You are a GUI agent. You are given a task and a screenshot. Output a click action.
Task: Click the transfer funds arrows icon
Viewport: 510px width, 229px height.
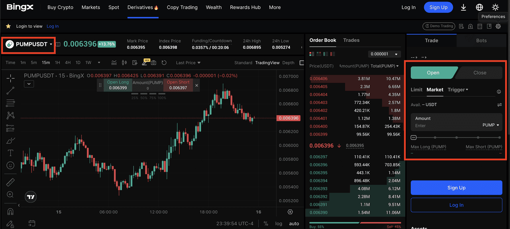[x=499, y=105]
